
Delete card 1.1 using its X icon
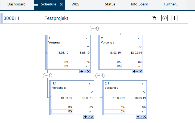[92, 116]
